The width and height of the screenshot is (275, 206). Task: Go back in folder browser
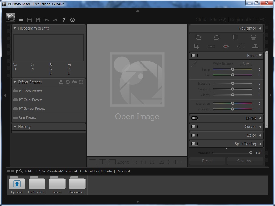tap(8, 171)
